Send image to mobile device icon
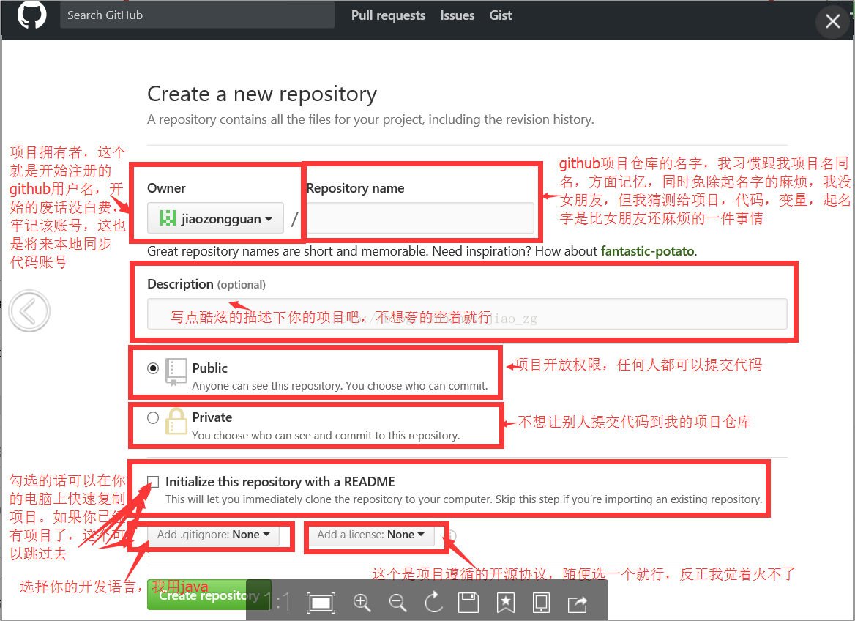This screenshot has height=621, width=855. (x=541, y=603)
